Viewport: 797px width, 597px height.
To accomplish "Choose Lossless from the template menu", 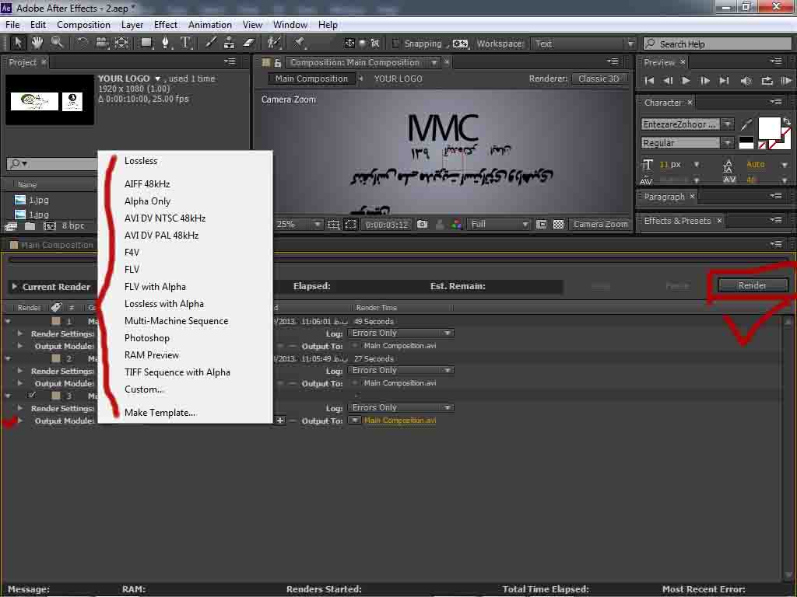I will click(x=141, y=160).
